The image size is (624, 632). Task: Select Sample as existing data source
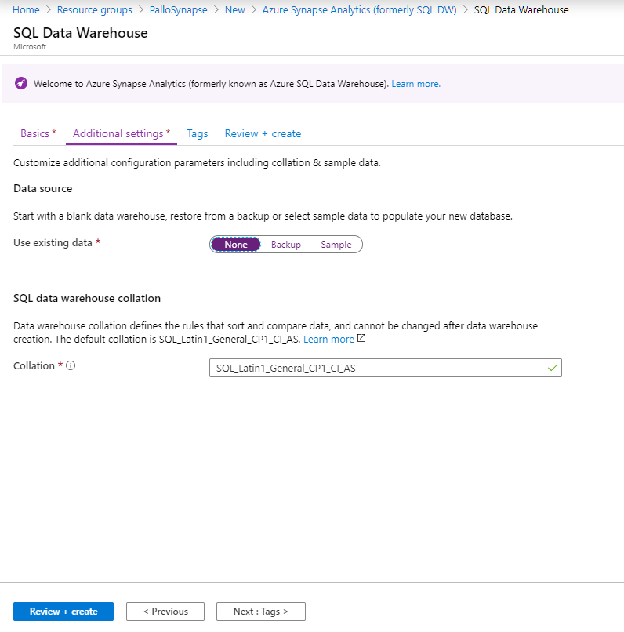pos(336,245)
